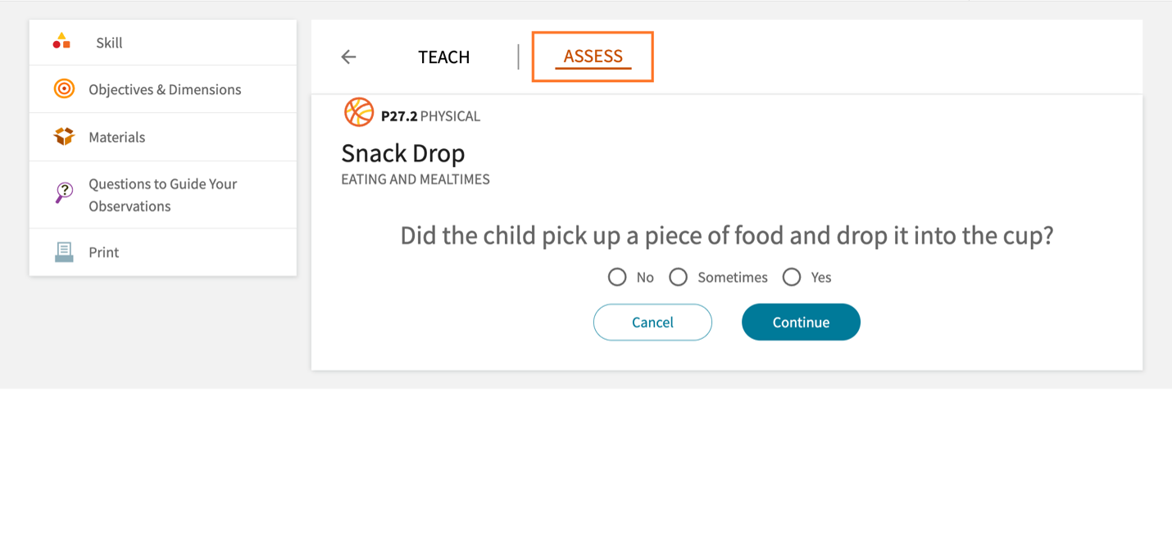
Task: Select the No radio button
Action: (617, 278)
